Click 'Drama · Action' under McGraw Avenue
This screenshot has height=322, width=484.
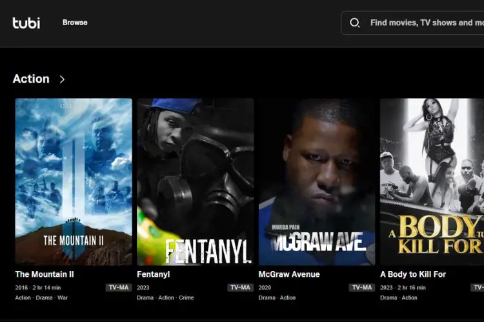pos(277,297)
